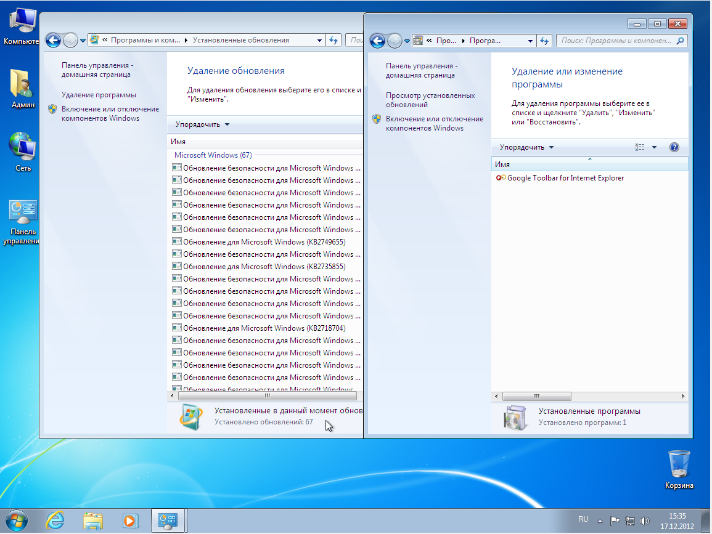Open Windows Explorer from taskbar
Image resolution: width=712 pixels, height=534 pixels.
point(93,521)
